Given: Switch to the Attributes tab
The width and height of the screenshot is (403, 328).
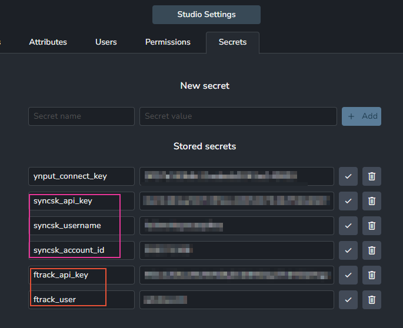Looking at the screenshot, I should (48, 42).
